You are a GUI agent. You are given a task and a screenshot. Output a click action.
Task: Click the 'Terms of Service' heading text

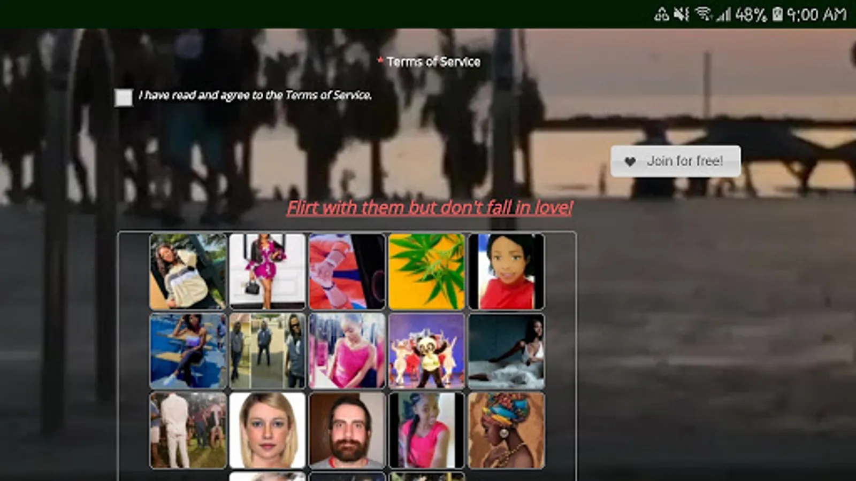[x=433, y=62]
